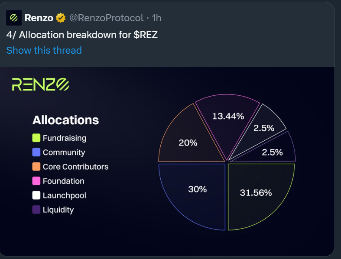Click the purple Liquidity legend swatch
The width and height of the screenshot is (341, 259).
tap(36, 210)
